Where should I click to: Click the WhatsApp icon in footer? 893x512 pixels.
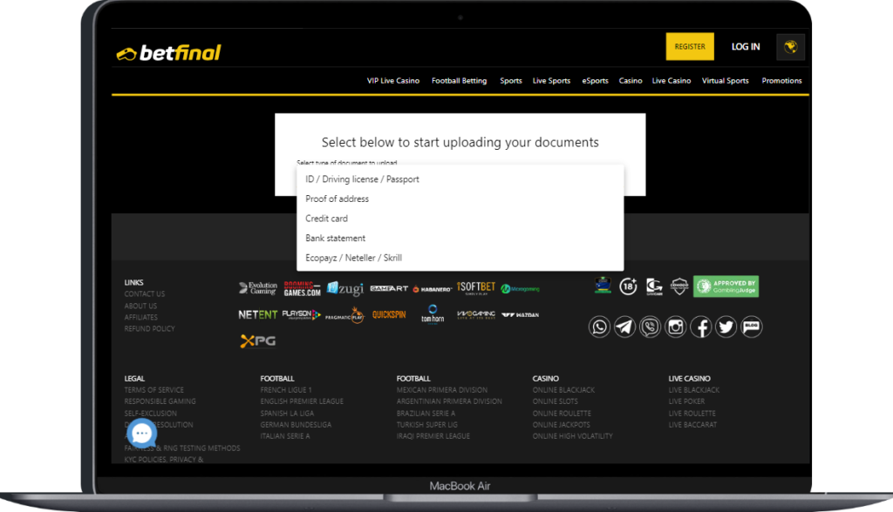pyautogui.click(x=599, y=327)
